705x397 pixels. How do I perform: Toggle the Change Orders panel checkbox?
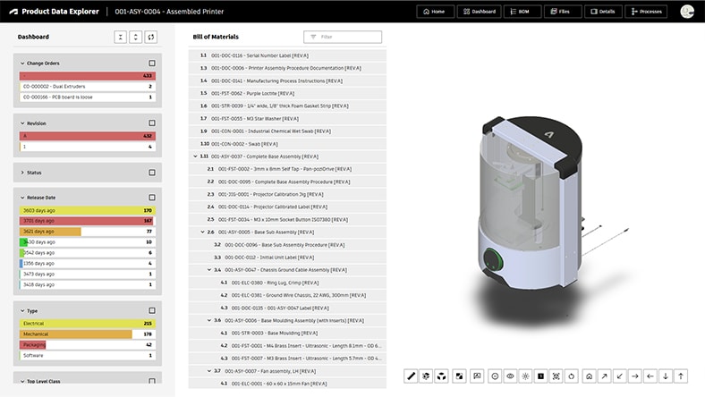[152, 63]
